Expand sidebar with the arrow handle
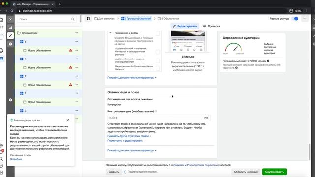 tap(10, 100)
